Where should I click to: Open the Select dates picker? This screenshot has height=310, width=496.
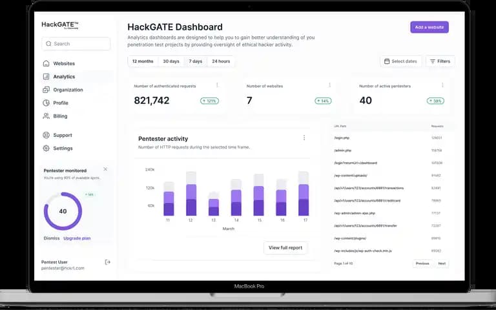pos(401,61)
